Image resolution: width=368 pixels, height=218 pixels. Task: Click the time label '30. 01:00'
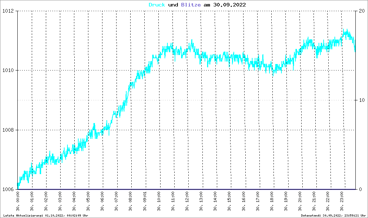click(x=32, y=201)
